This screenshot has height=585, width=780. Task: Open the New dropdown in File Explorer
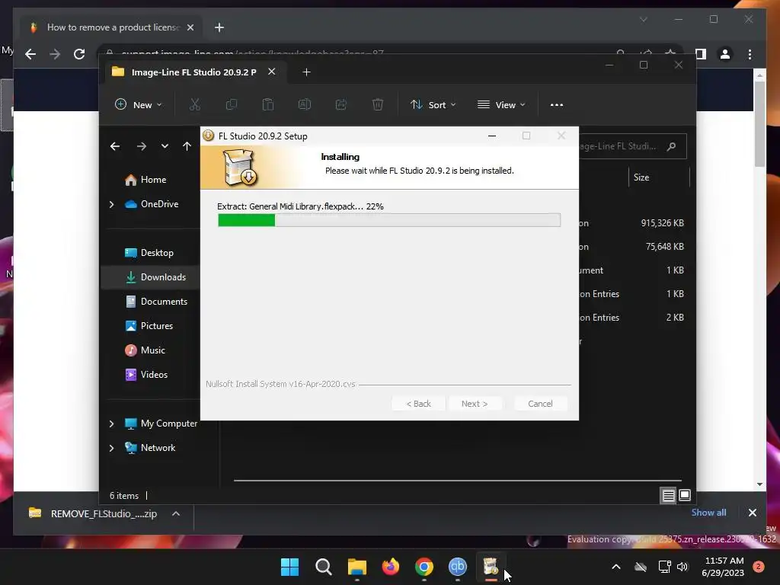click(139, 105)
